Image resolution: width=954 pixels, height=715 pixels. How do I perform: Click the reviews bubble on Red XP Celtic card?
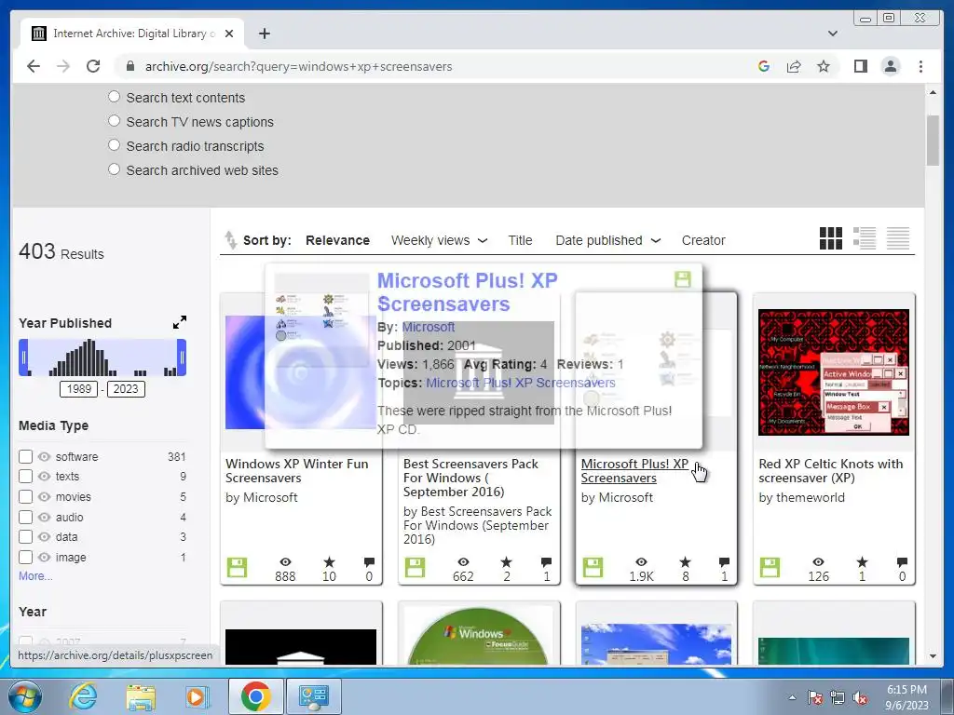pos(902,561)
